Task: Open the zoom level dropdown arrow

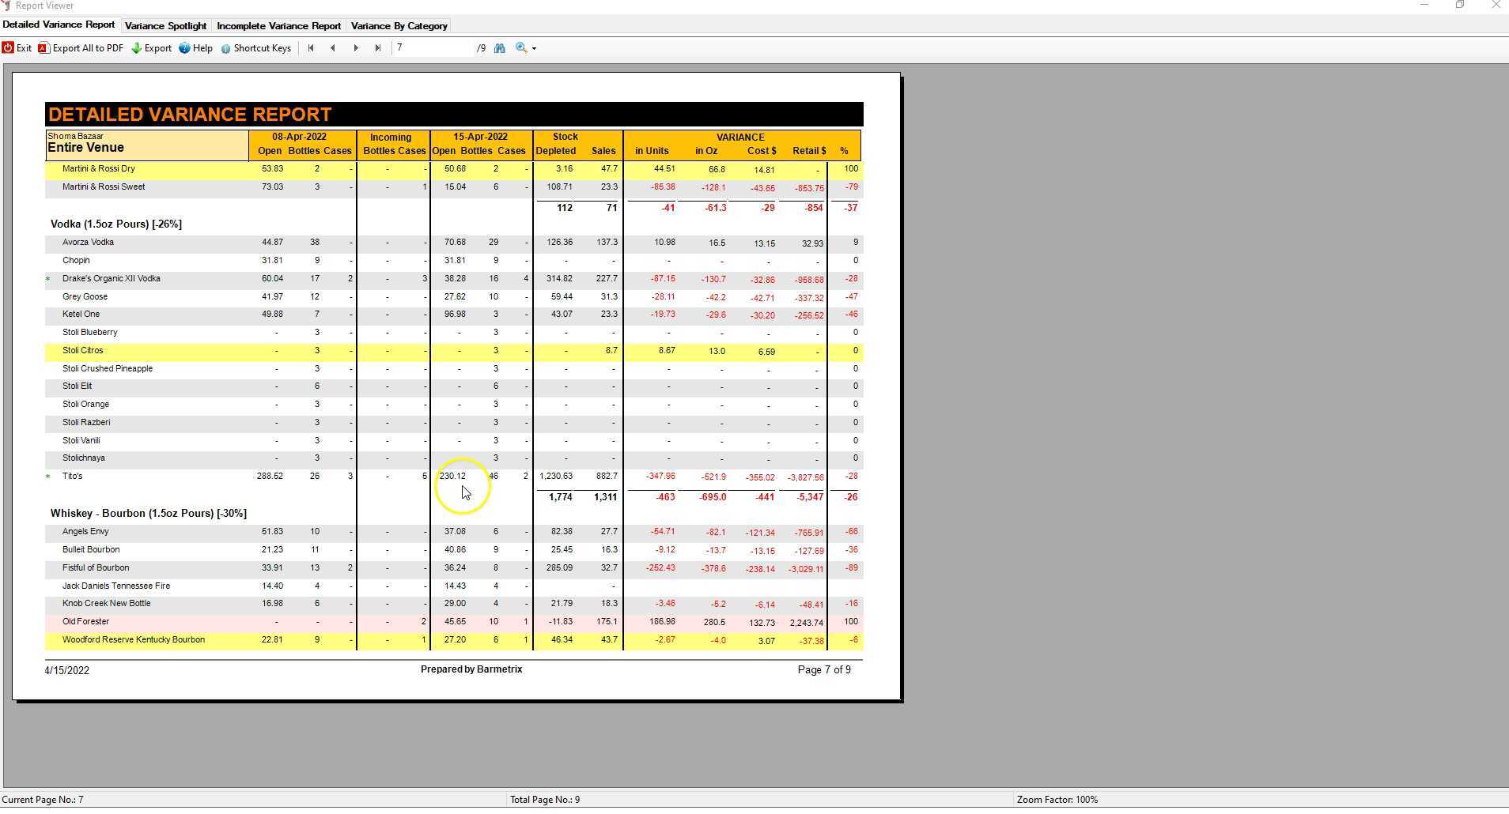Action: click(533, 47)
